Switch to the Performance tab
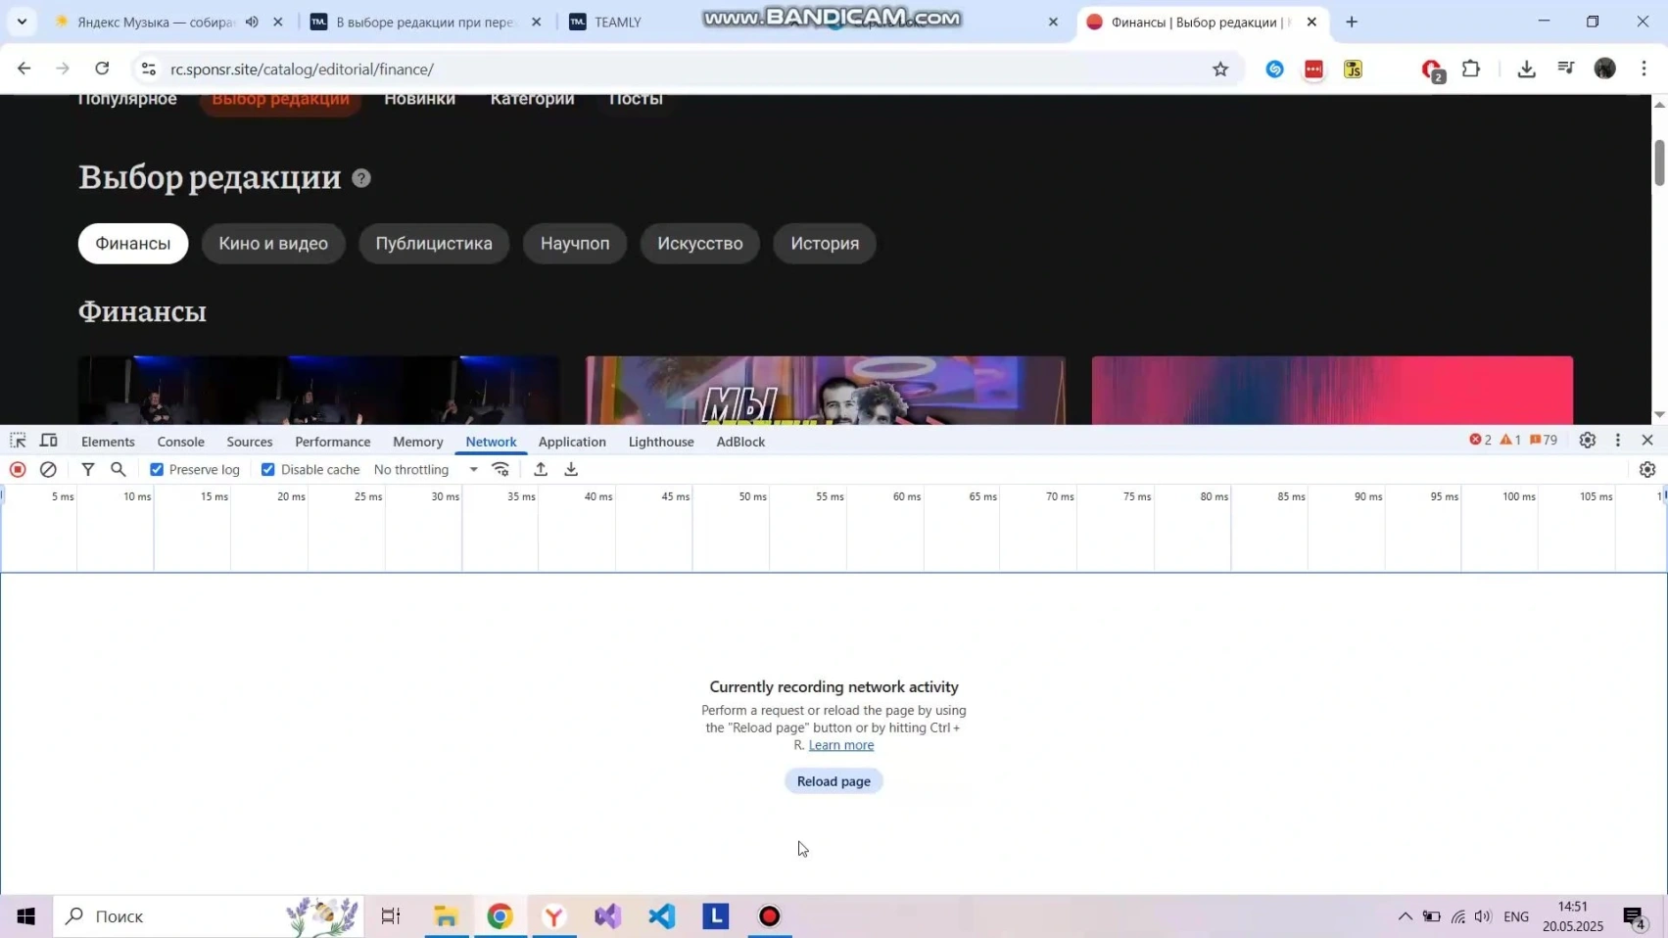This screenshot has height=938, width=1668. [333, 442]
